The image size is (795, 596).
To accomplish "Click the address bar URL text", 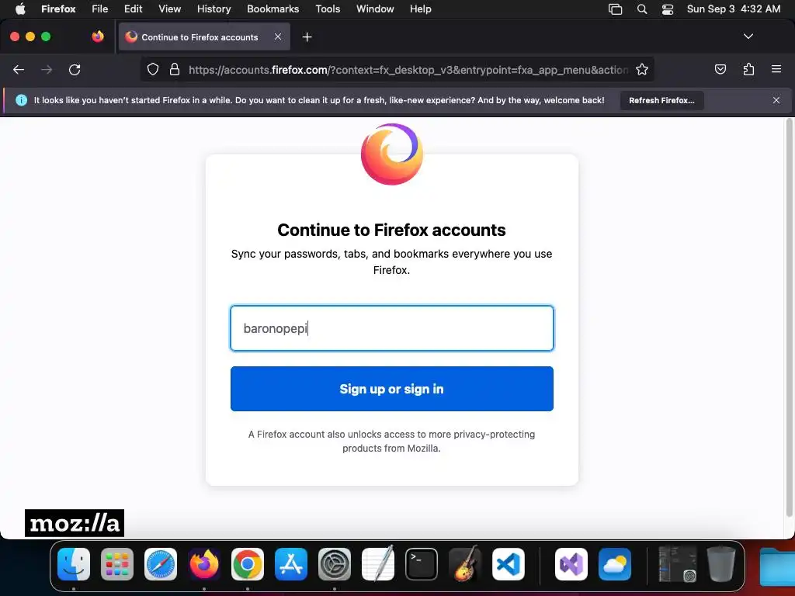I will 408,69.
